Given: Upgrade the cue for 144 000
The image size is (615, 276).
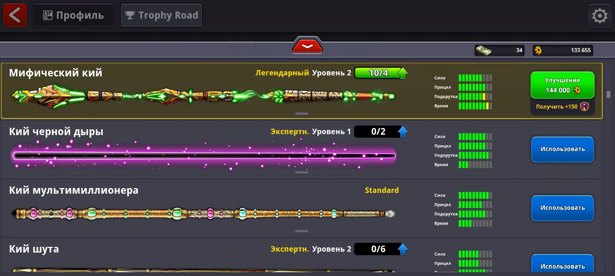Looking at the screenshot, I should 562,85.
